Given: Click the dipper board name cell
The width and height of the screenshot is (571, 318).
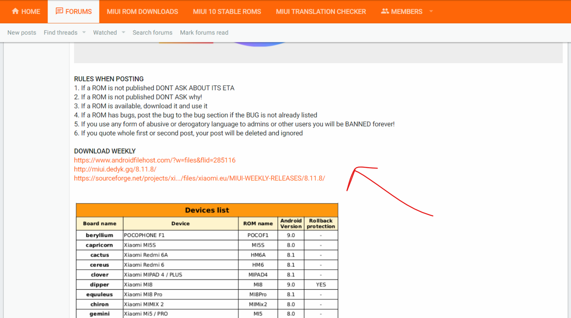Looking at the screenshot, I should [100, 285].
